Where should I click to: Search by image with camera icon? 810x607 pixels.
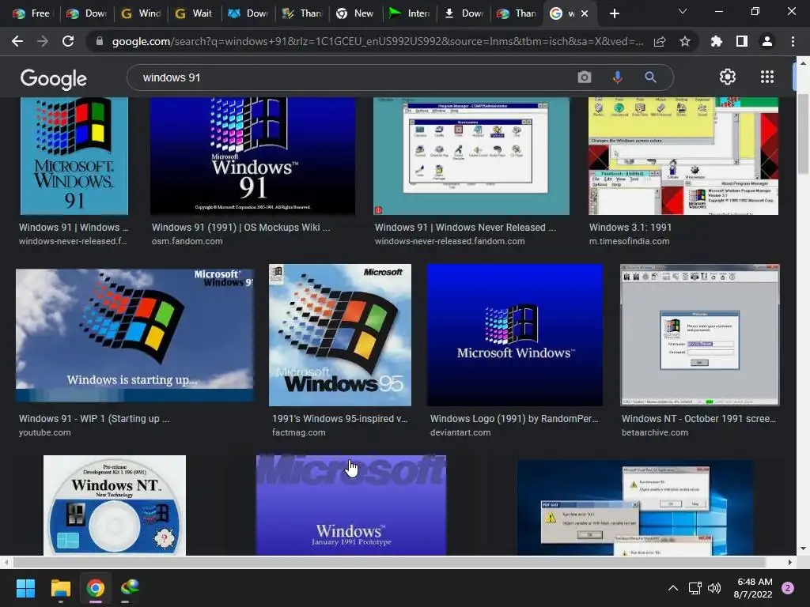pyautogui.click(x=585, y=77)
